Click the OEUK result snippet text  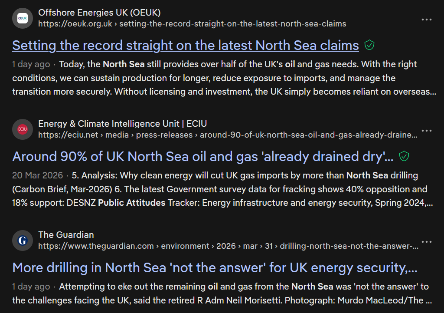click(x=224, y=78)
